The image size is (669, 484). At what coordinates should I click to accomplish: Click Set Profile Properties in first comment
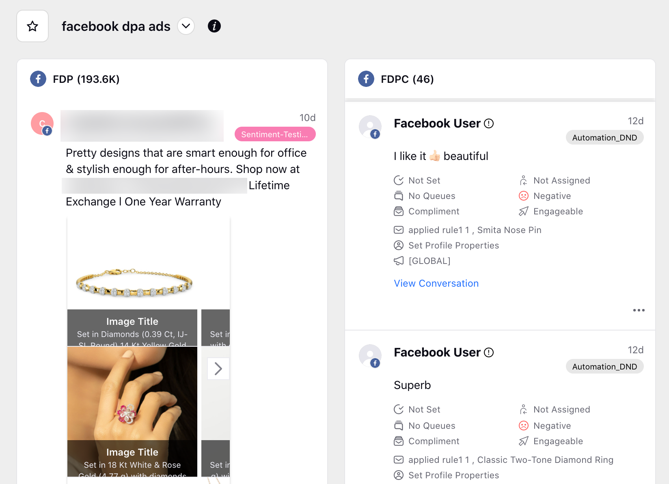tap(453, 246)
